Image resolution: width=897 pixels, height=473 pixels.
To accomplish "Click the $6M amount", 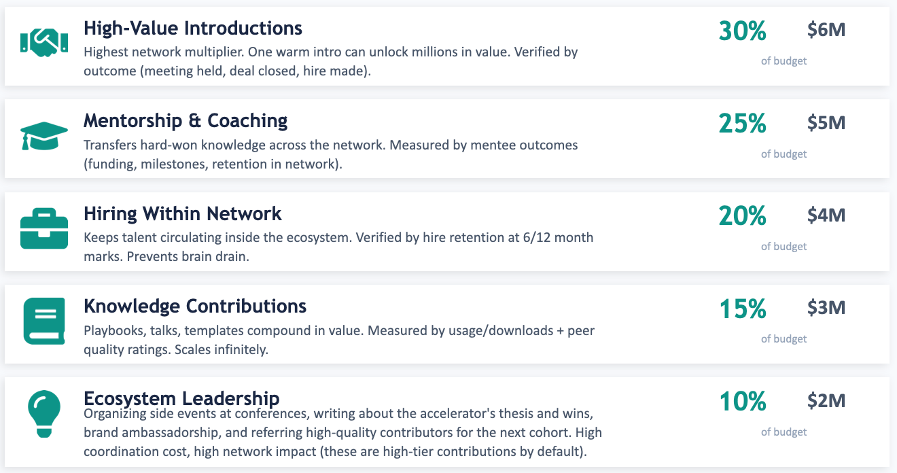I will (x=826, y=30).
